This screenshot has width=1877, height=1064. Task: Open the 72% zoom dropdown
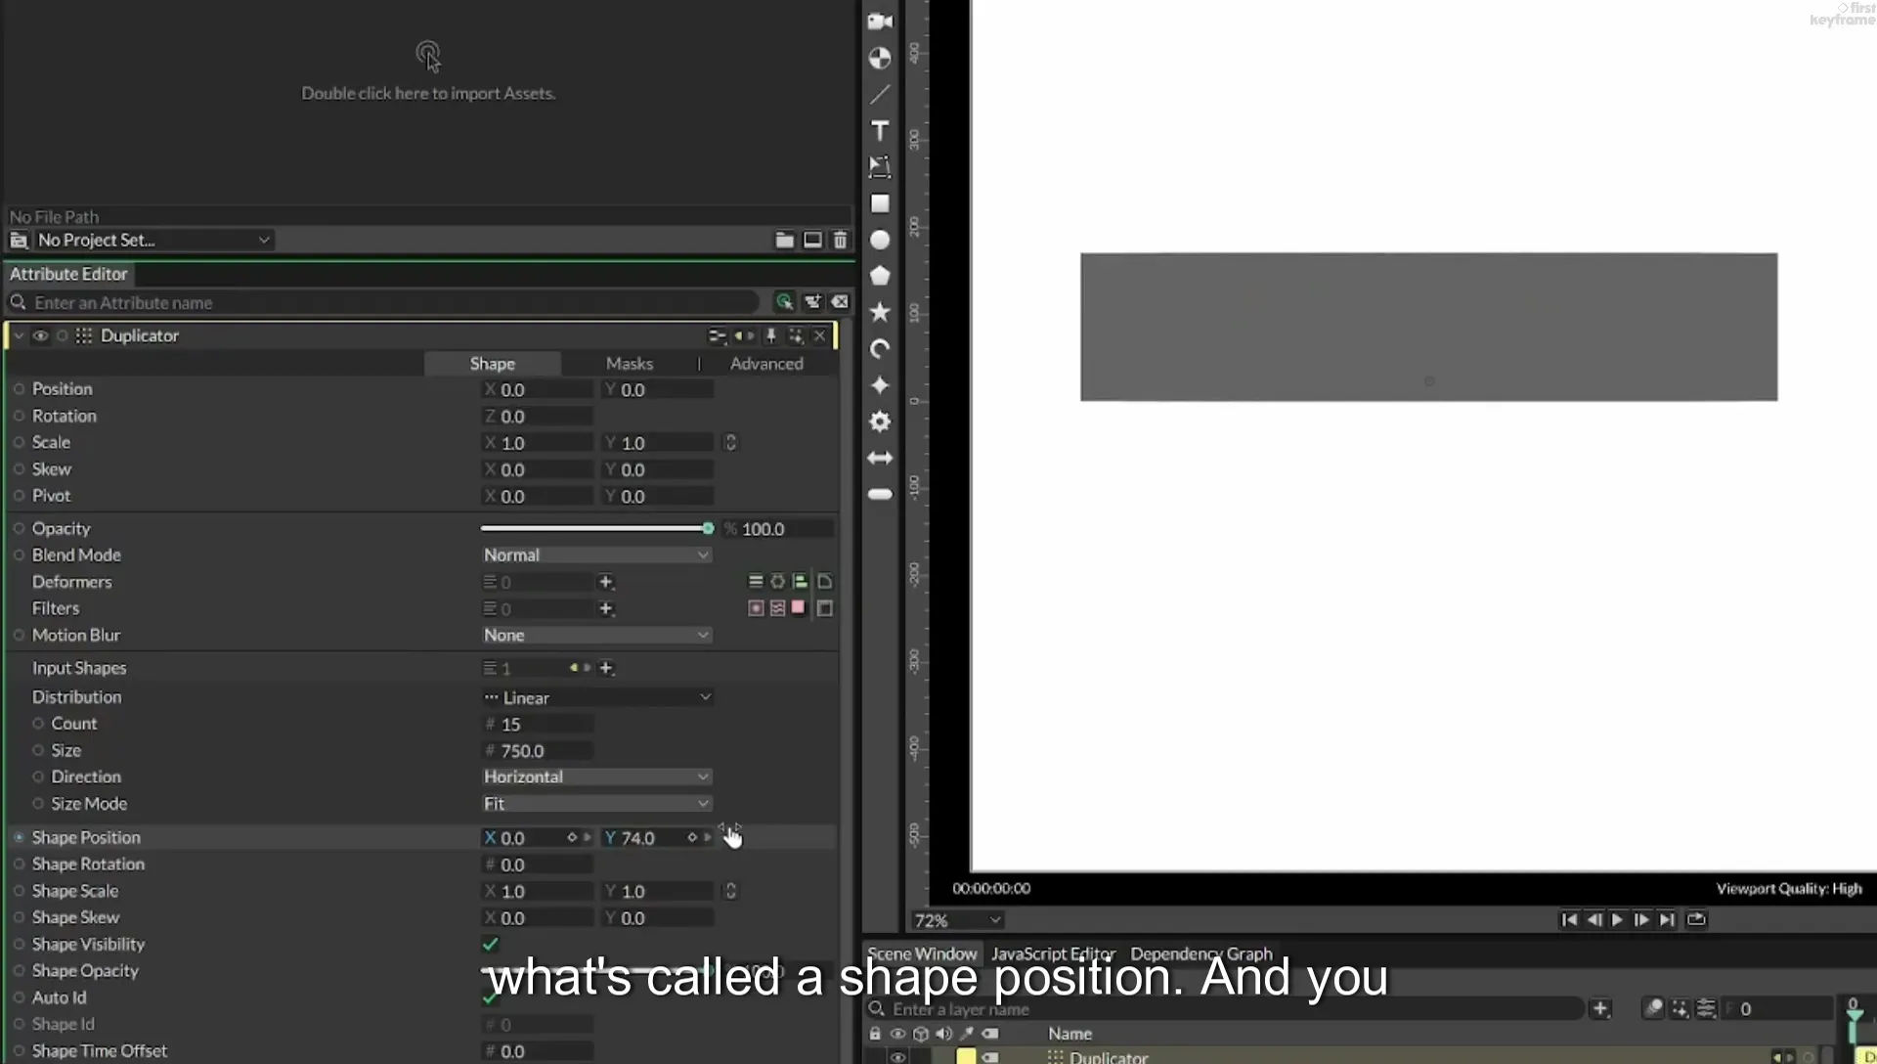pyautogui.click(x=957, y=920)
